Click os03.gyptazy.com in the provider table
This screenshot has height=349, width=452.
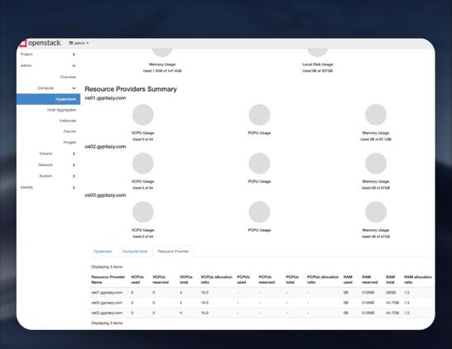point(107,313)
